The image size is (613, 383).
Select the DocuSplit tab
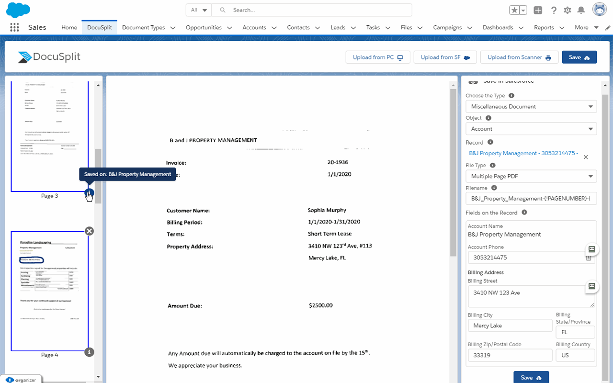pyautogui.click(x=100, y=27)
